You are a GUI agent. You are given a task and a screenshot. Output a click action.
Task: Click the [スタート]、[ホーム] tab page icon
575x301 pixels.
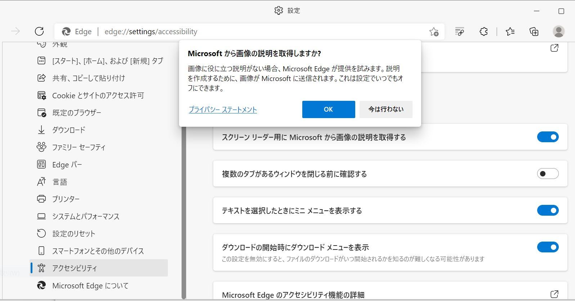41,60
